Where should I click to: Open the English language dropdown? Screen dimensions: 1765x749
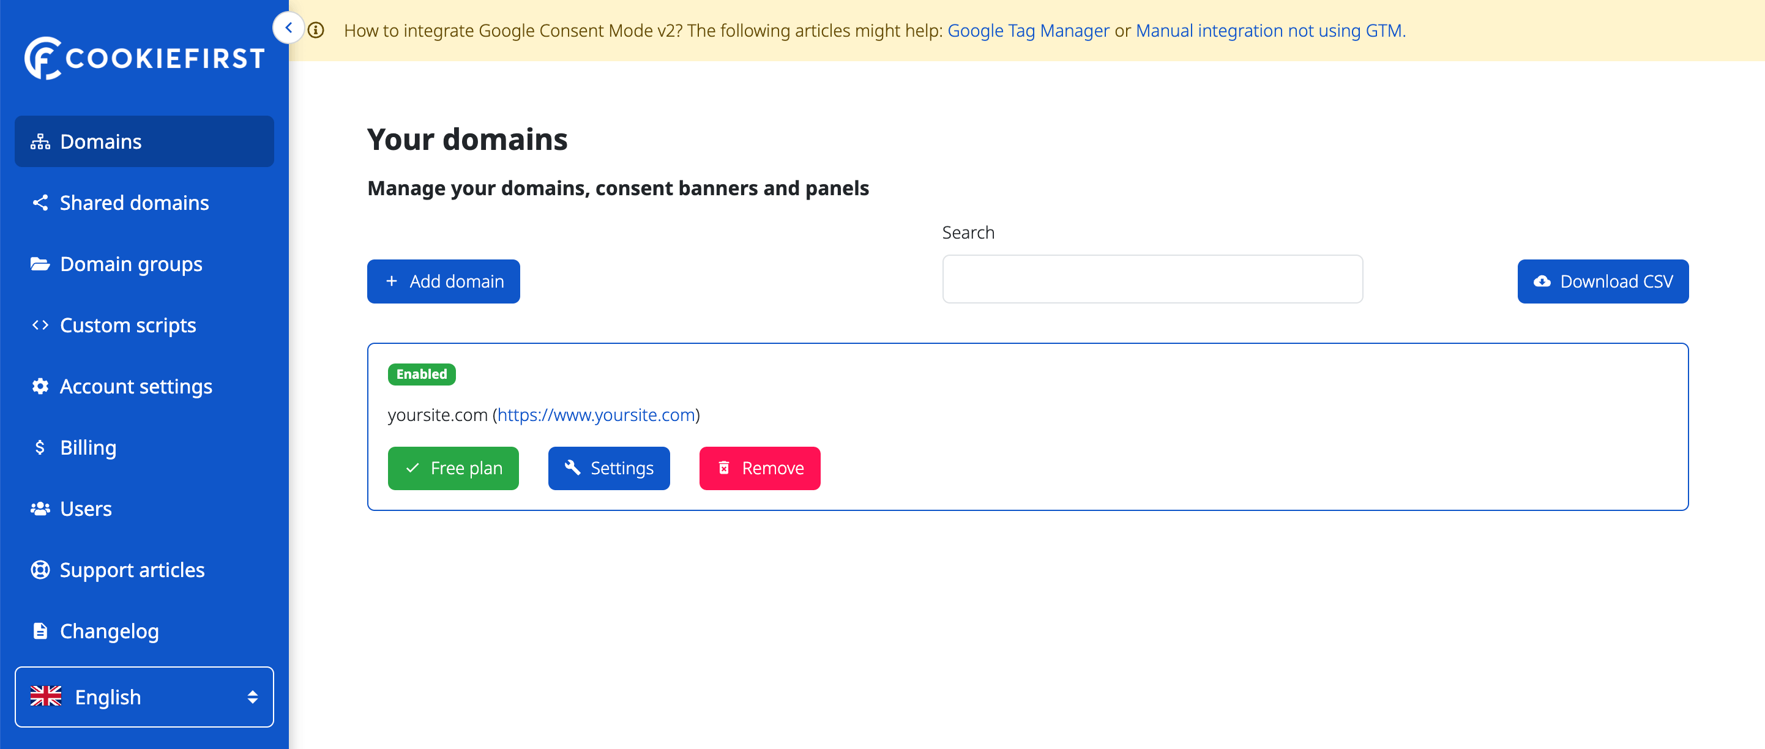[144, 697]
